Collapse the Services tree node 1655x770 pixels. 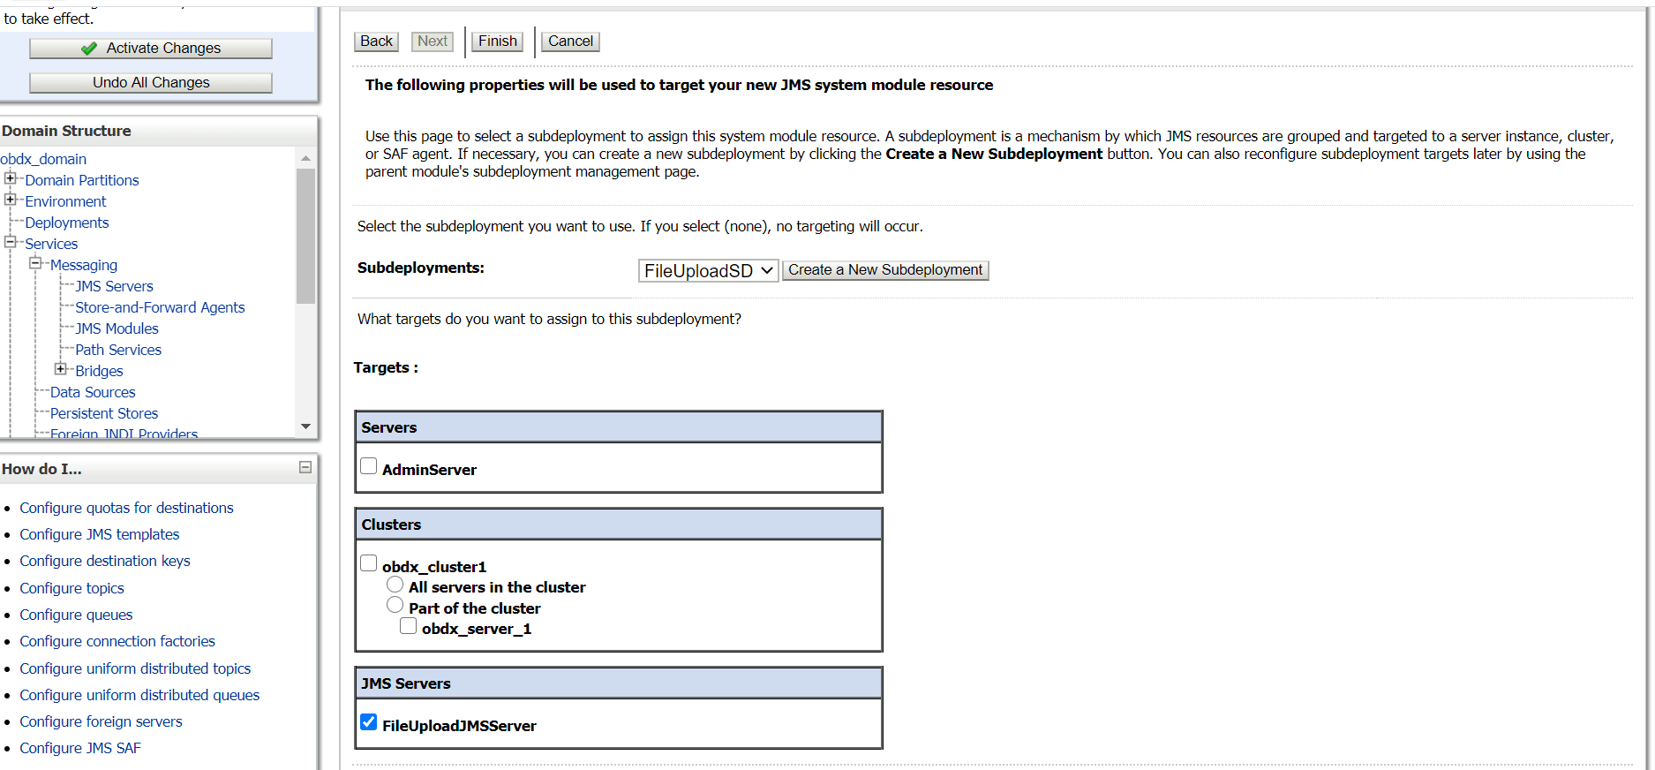coord(11,243)
